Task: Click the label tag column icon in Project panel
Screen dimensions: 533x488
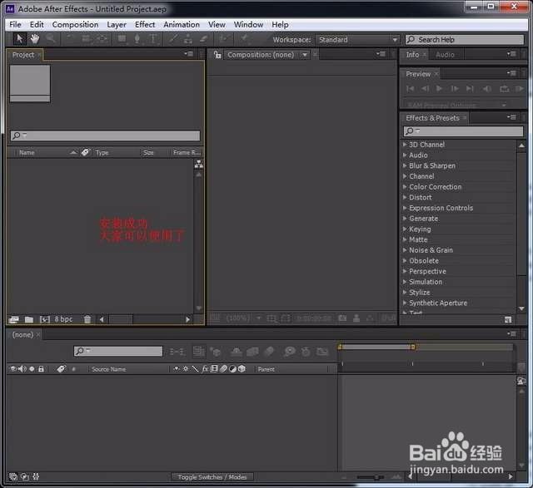Action: (85, 152)
